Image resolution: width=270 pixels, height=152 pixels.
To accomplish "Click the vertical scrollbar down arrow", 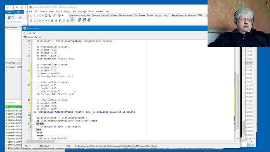I will [x=238, y=138].
